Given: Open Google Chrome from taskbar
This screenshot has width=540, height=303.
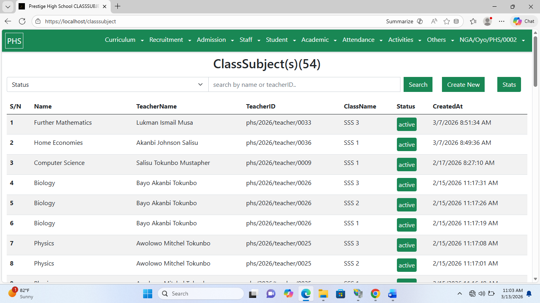Looking at the screenshot, I should click(x=375, y=294).
